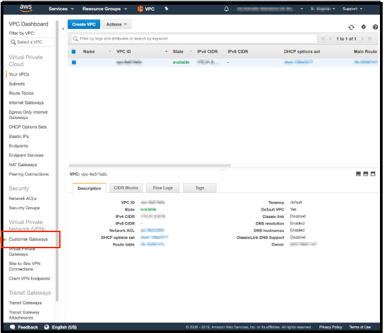Toggle the checkbox of the available VPC row
The height and width of the screenshot is (333, 384).
pos(74,63)
